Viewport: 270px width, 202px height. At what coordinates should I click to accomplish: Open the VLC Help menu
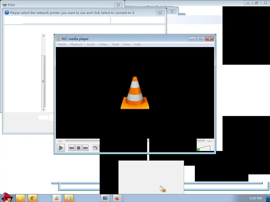[137, 44]
